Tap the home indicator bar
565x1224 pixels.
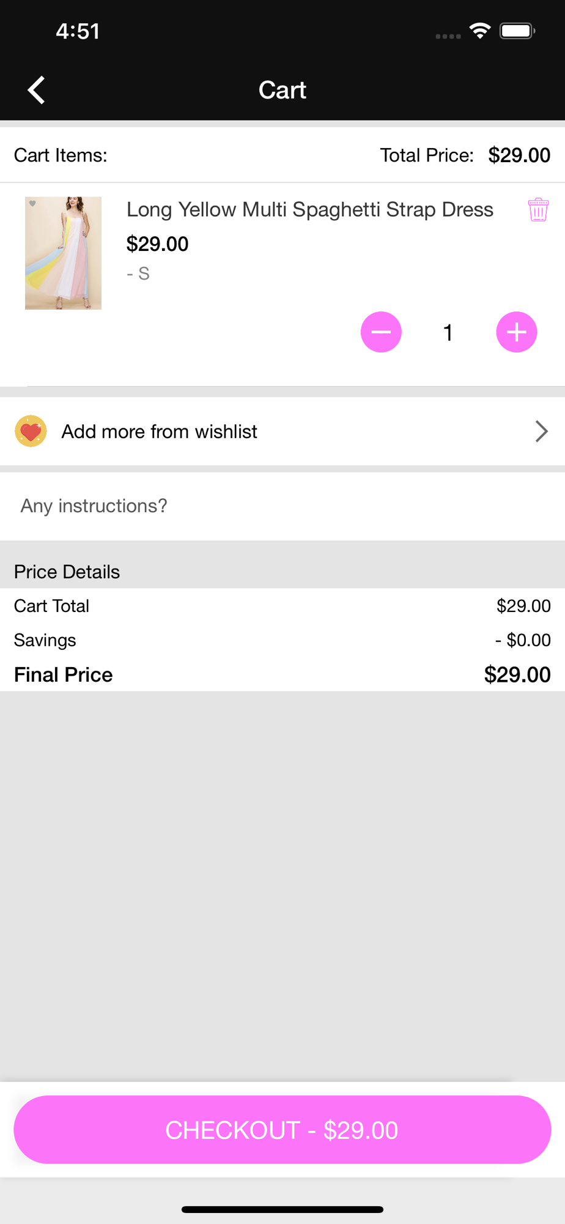(282, 1209)
